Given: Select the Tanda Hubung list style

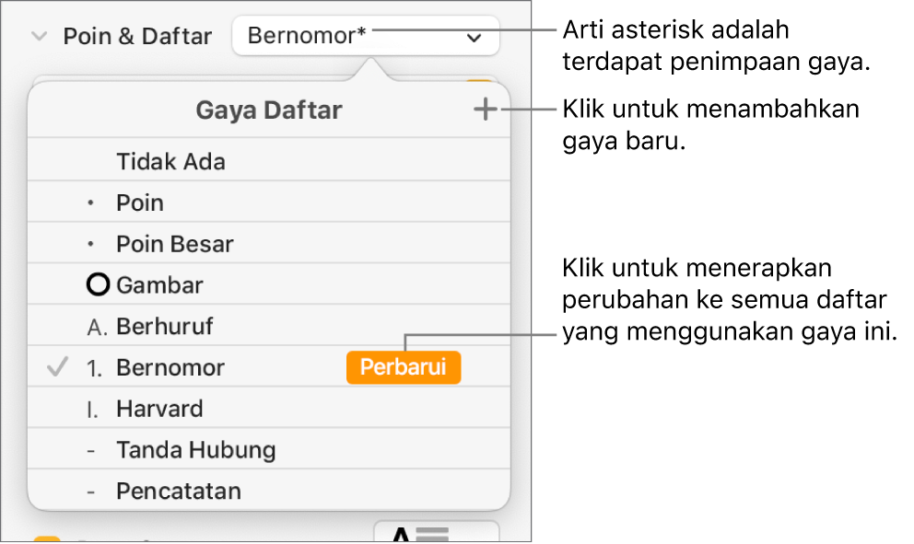Looking at the screenshot, I should [269, 449].
